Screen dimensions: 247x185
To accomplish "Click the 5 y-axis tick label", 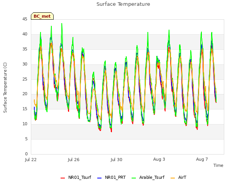I will coord(26,139).
